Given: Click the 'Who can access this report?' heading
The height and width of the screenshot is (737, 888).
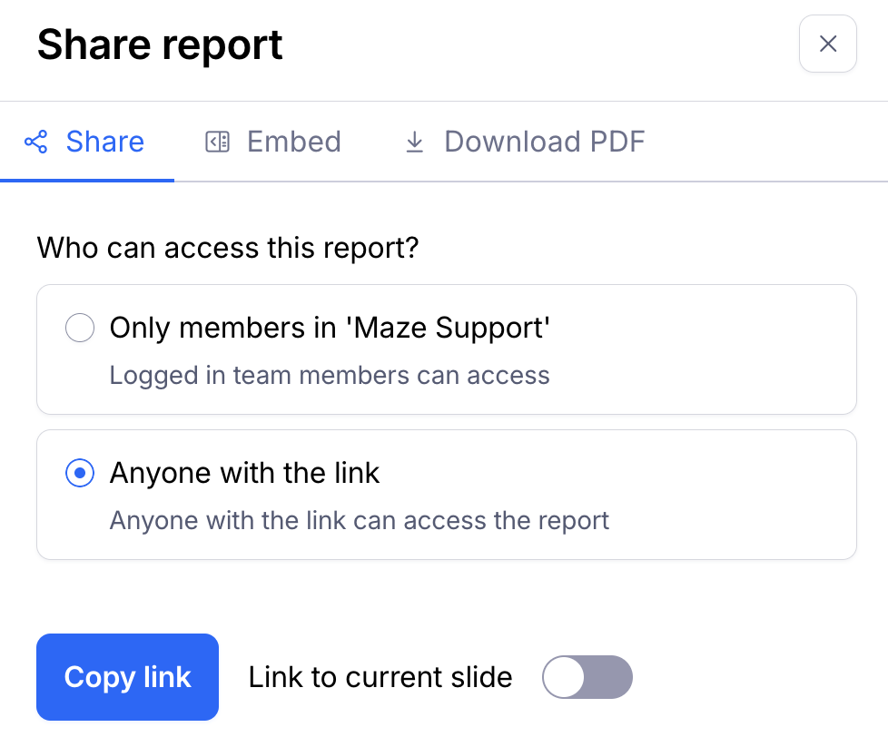Looking at the screenshot, I should [228, 248].
